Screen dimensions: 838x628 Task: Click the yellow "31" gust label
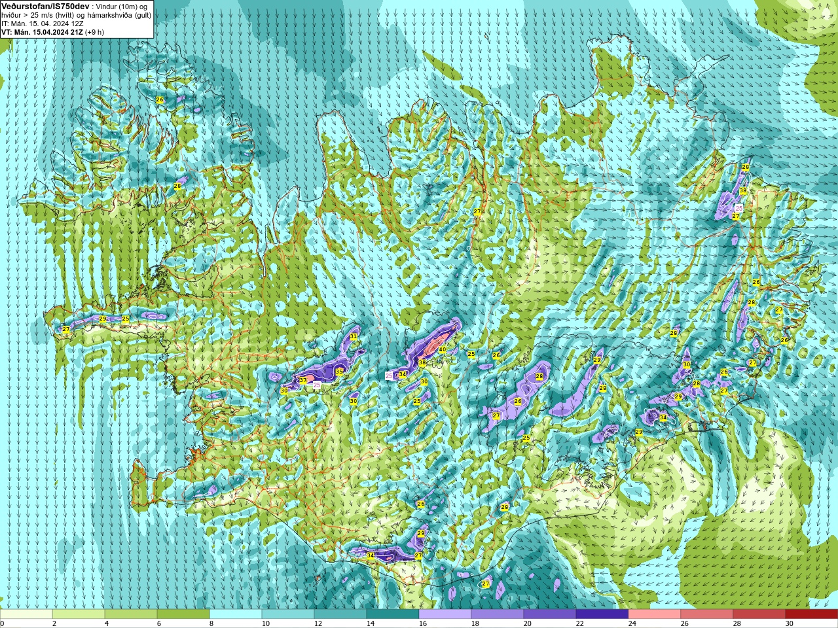(x=354, y=337)
